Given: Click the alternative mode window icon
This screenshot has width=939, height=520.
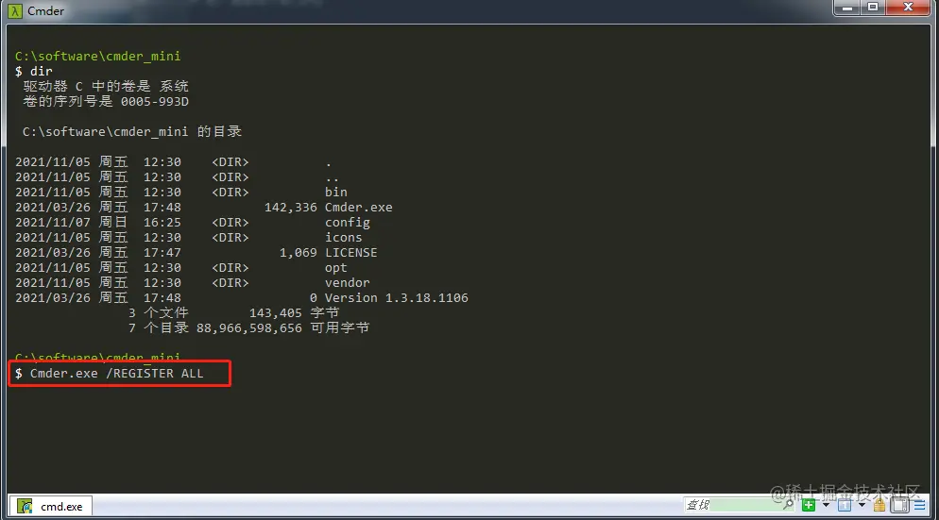Looking at the screenshot, I should point(899,505).
